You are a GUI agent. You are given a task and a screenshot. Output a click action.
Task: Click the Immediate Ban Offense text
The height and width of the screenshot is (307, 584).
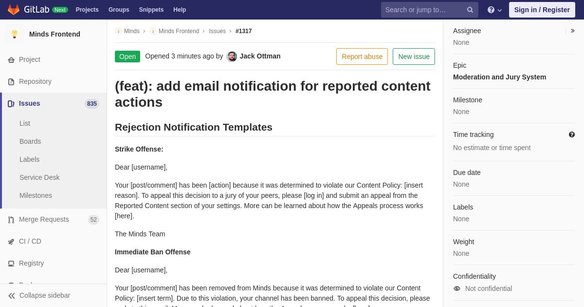[x=153, y=252]
